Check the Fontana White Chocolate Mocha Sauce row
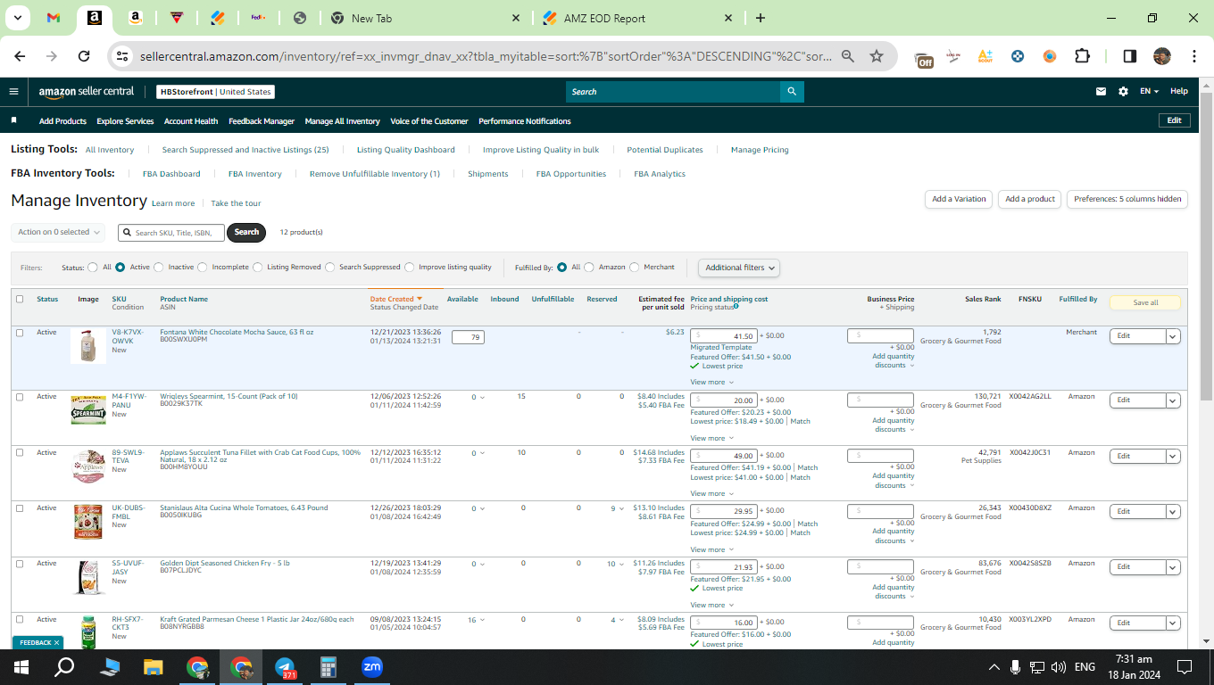The width and height of the screenshot is (1214, 685). point(20,333)
